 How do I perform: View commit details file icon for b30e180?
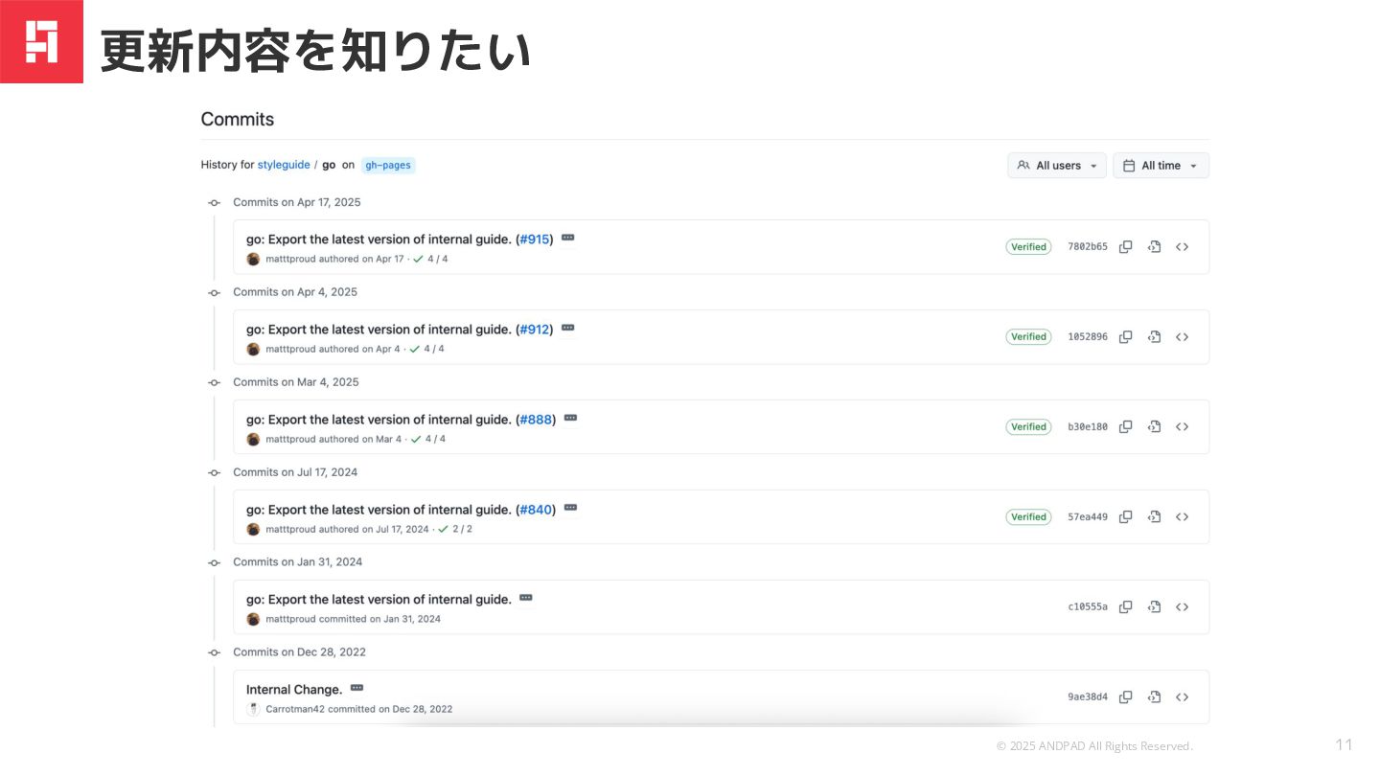click(x=1155, y=427)
